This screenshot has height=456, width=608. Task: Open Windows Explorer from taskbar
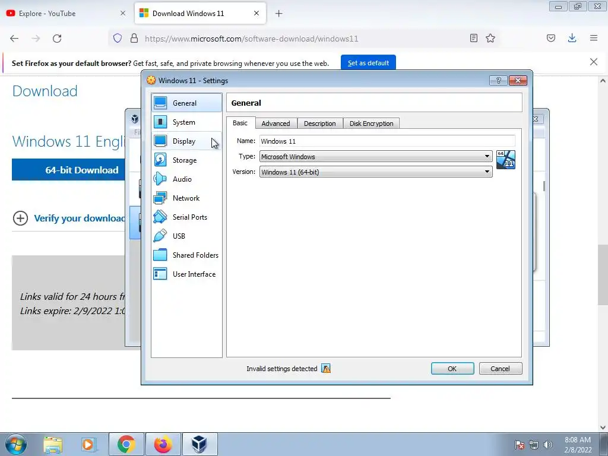tap(53, 444)
